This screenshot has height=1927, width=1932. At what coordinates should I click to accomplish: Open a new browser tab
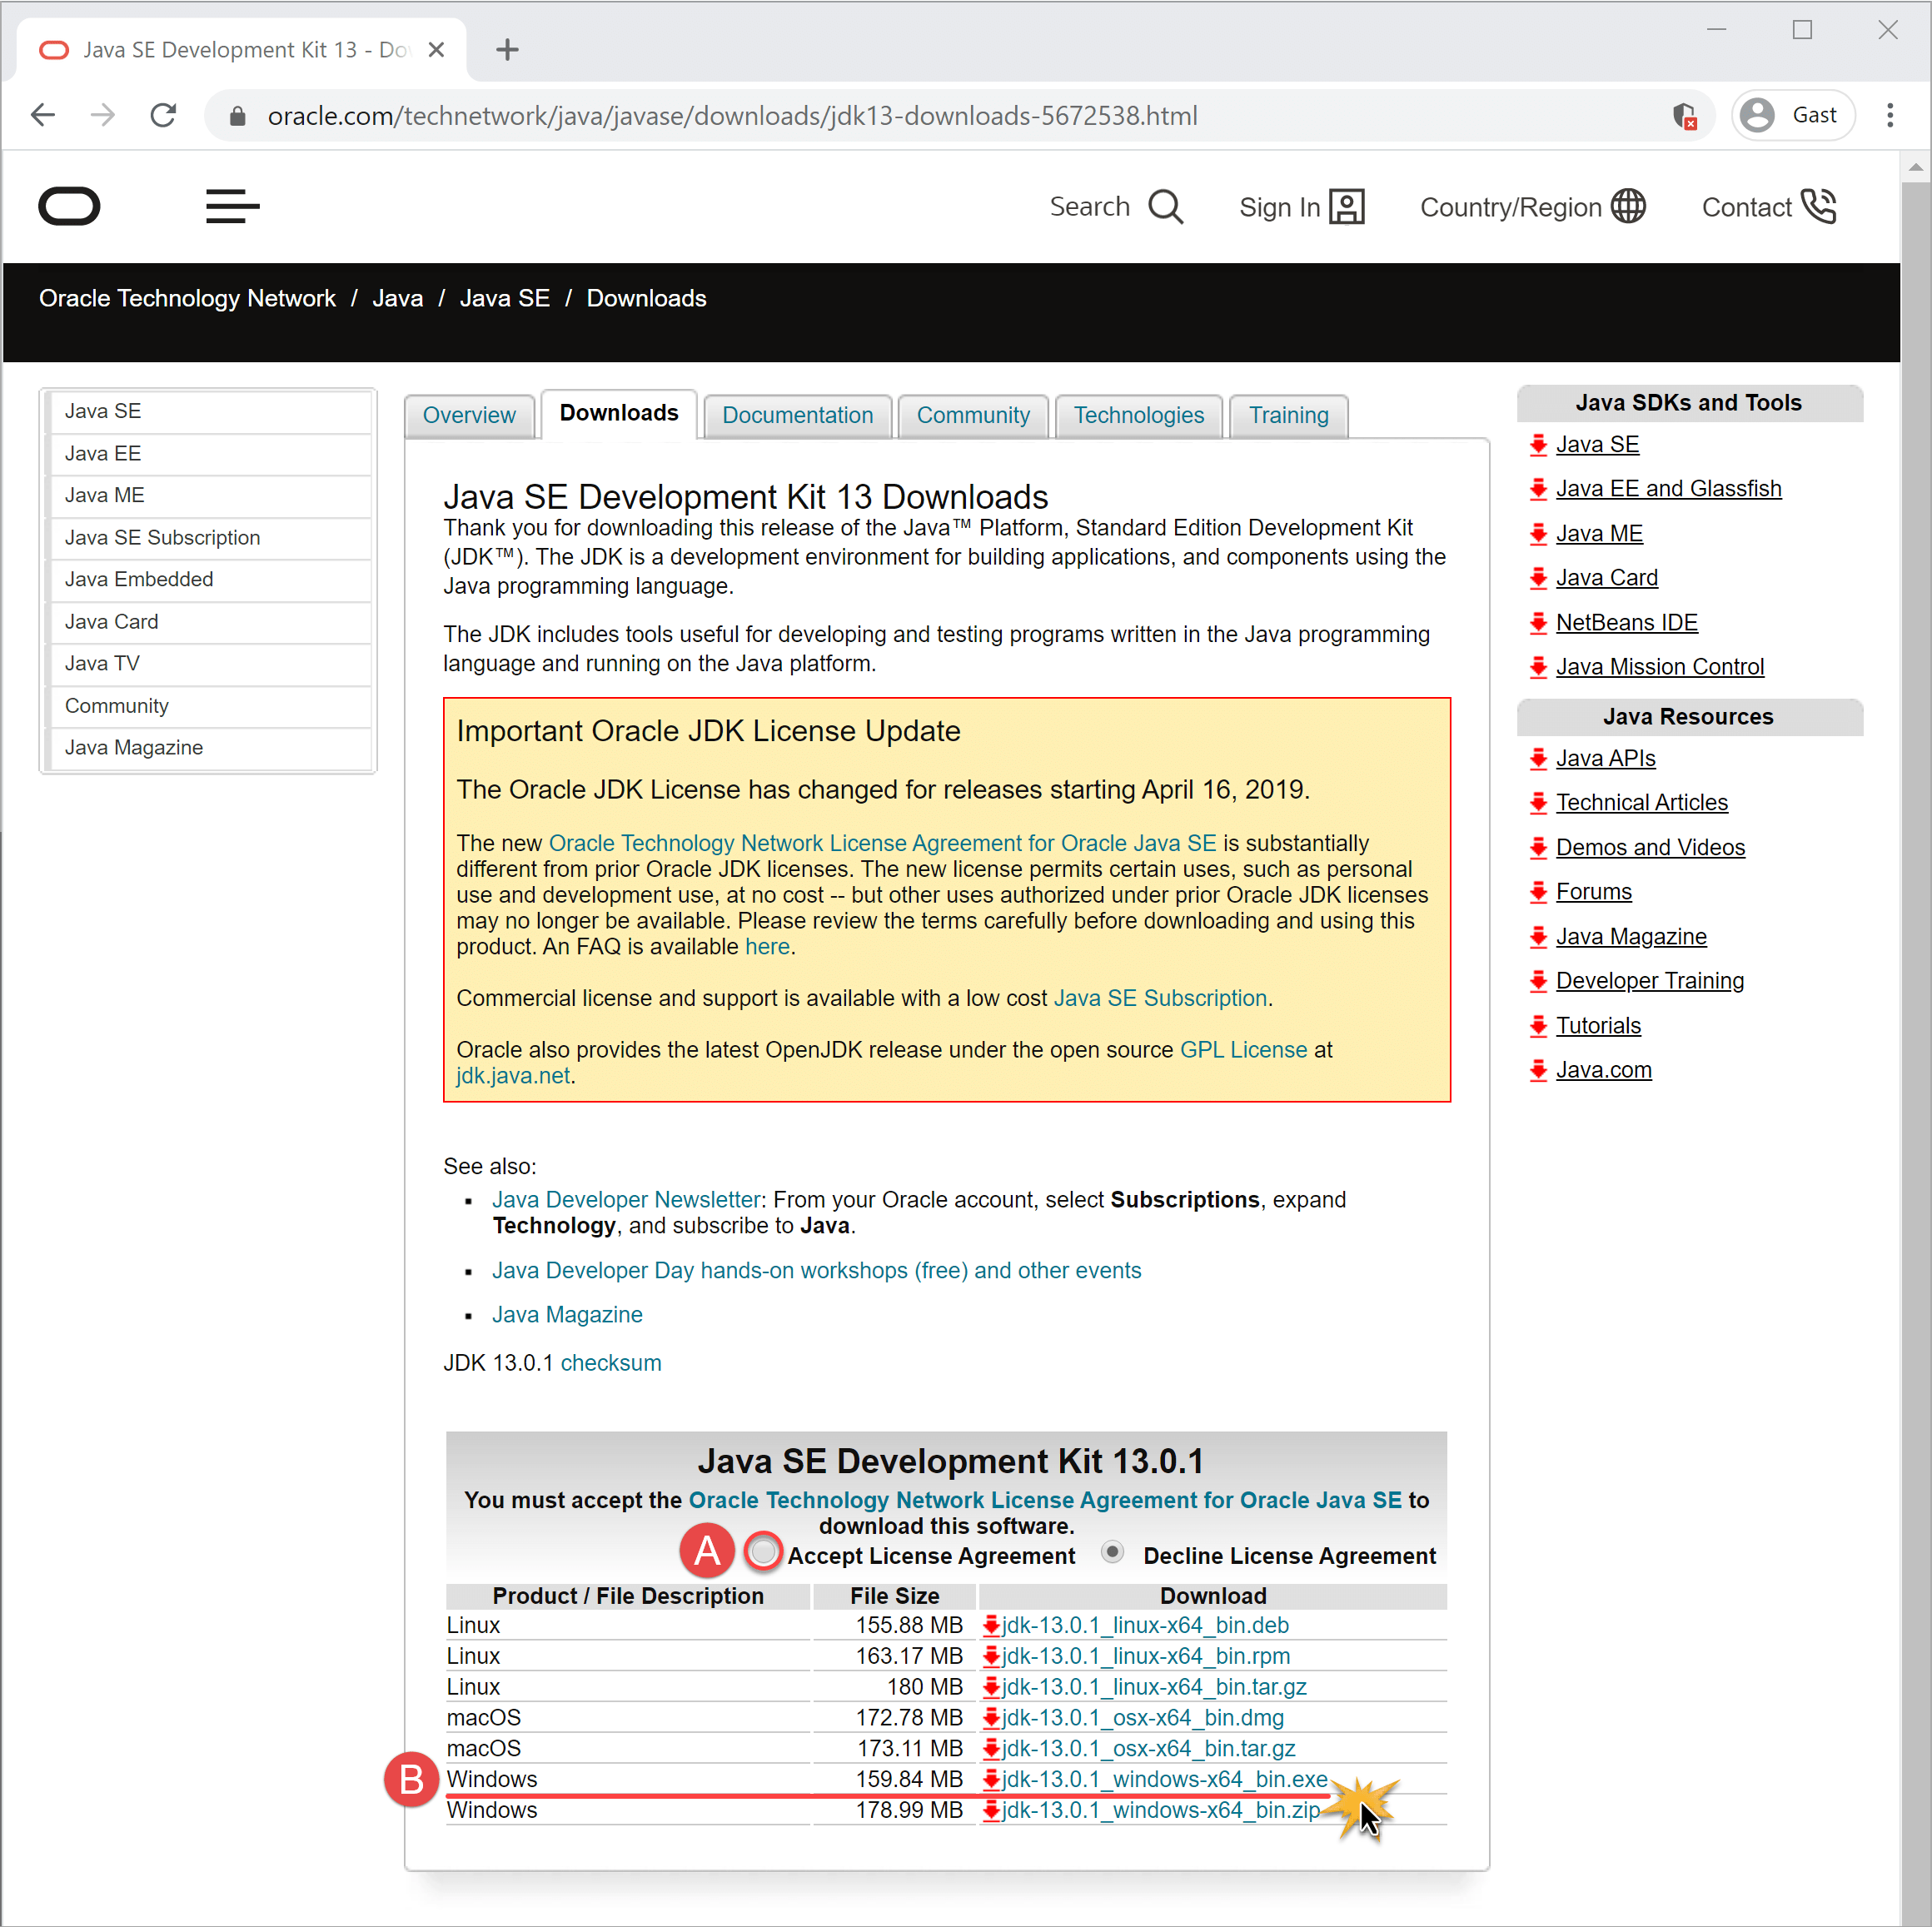[x=507, y=49]
